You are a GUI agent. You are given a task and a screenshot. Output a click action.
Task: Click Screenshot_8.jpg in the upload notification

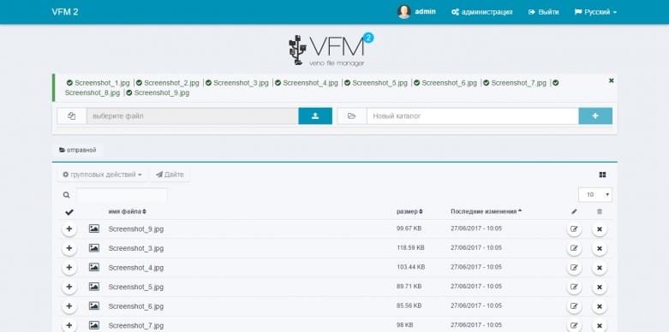click(x=93, y=93)
